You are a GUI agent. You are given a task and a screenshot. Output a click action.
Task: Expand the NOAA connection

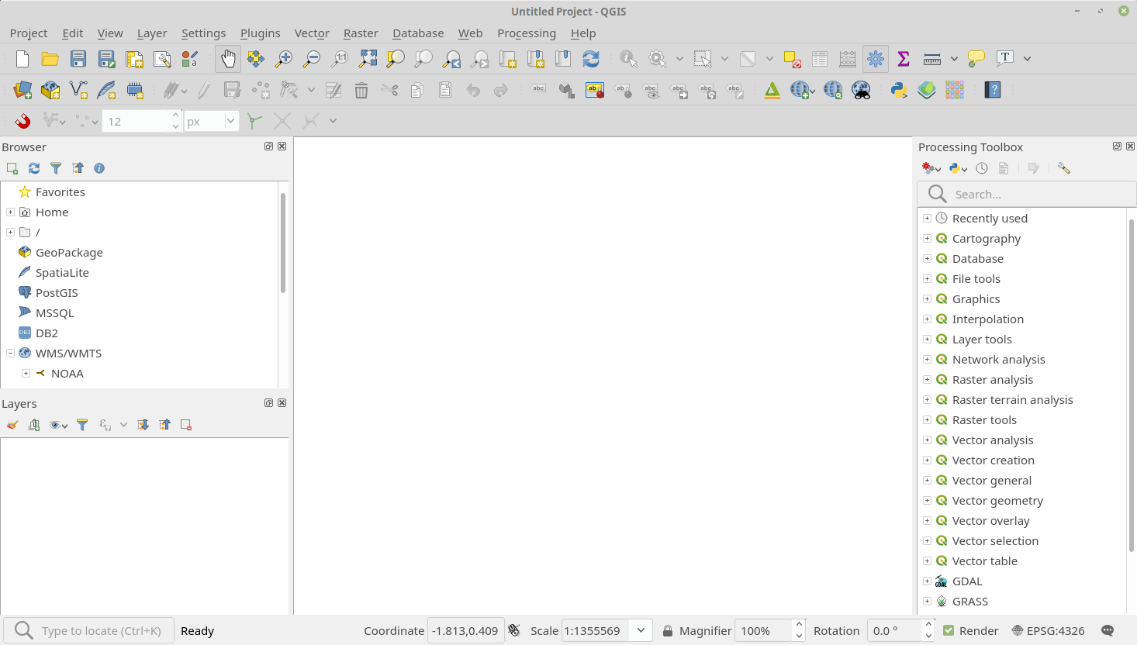point(26,374)
